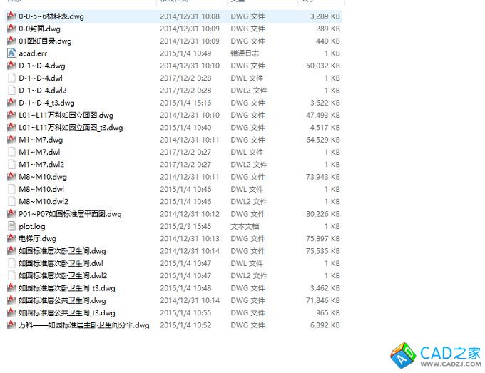Click the plot.log text document icon
Viewport: 485px width, 373px height.
11,226
